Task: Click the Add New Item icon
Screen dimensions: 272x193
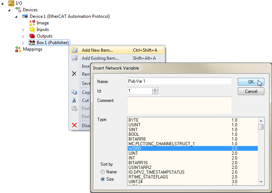Action: tap(74, 50)
